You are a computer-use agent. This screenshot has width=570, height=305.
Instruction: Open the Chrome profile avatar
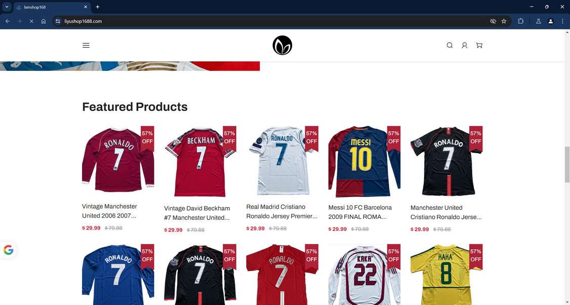click(550, 21)
